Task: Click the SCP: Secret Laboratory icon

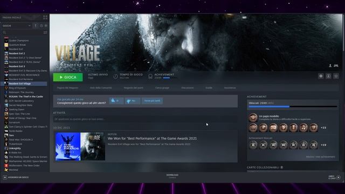Action: [6, 101]
